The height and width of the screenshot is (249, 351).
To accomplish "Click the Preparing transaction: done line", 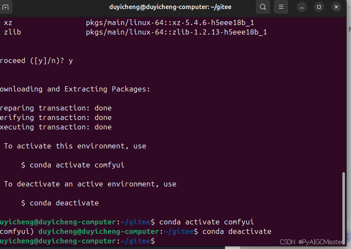I will point(56,108).
